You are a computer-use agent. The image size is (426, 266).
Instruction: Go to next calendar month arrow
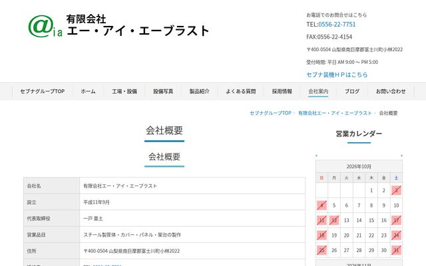(x=401, y=156)
